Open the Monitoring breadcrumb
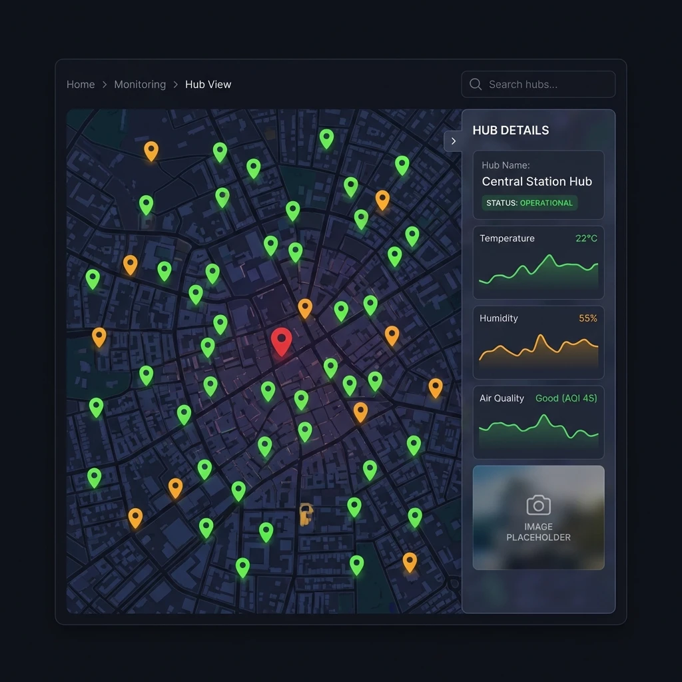This screenshot has height=682, width=682. point(140,84)
